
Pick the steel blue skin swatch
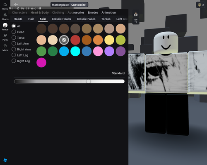87,51
